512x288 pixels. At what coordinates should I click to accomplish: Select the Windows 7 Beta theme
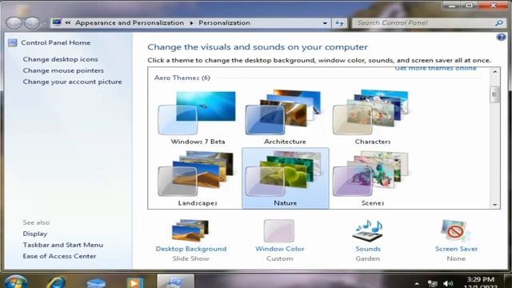[198, 118]
